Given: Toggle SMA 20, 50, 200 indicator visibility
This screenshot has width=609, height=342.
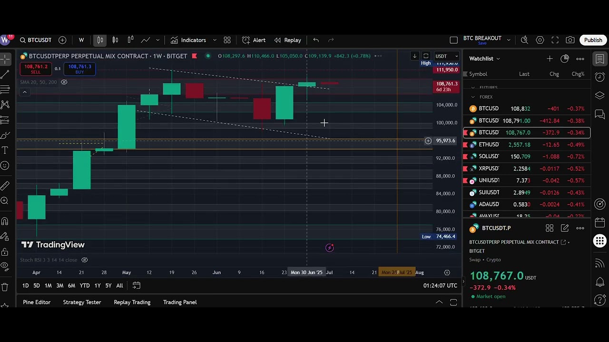Looking at the screenshot, I should click(x=64, y=82).
